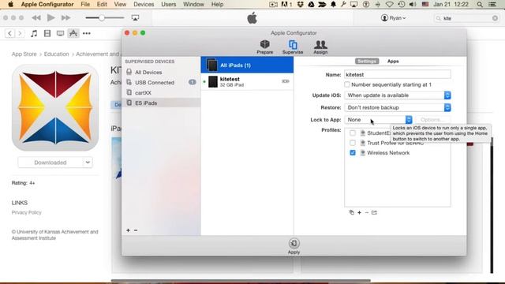The image size is (505, 284).
Task: Click the iTunes search field
Action: [x=466, y=18]
